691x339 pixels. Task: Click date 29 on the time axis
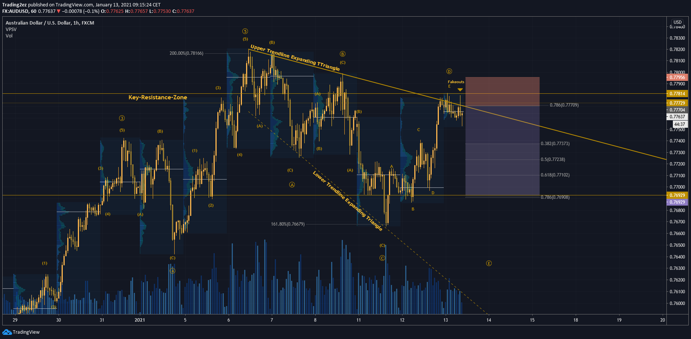[15, 320]
